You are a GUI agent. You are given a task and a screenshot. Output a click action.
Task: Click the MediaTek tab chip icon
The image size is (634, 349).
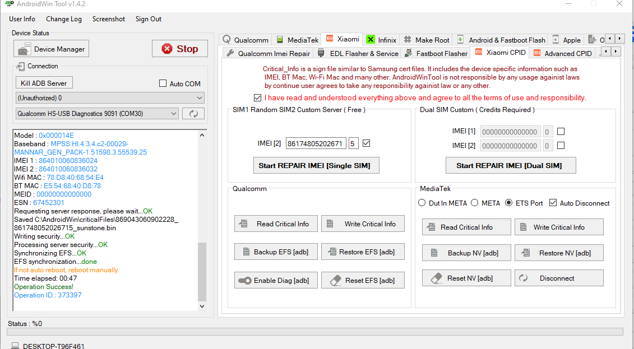280,40
